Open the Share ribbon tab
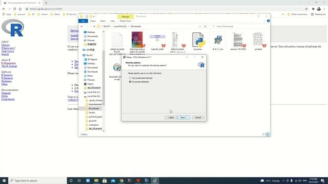 coord(102,21)
